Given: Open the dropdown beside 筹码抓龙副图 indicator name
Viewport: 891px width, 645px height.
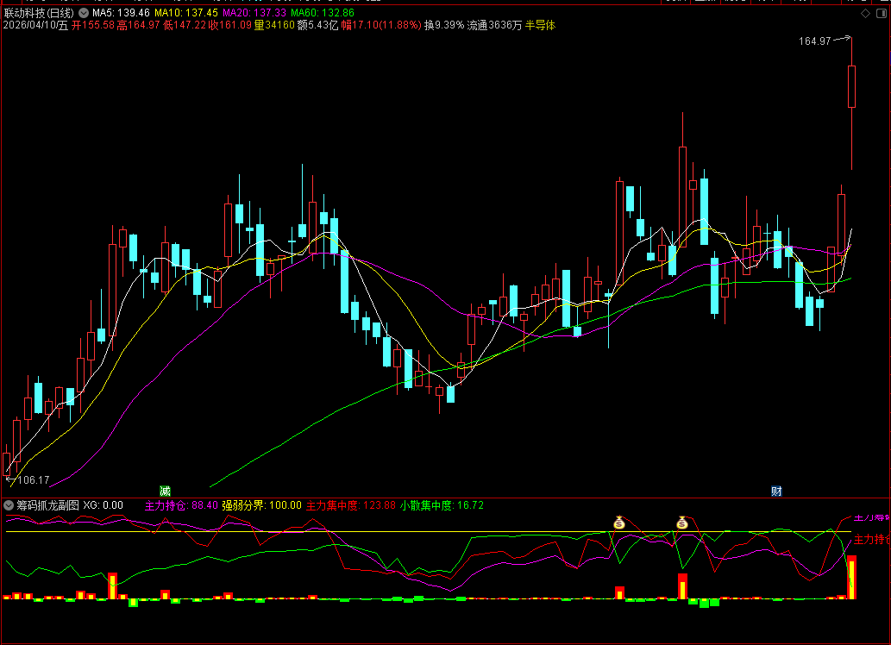Looking at the screenshot, I should [9, 505].
